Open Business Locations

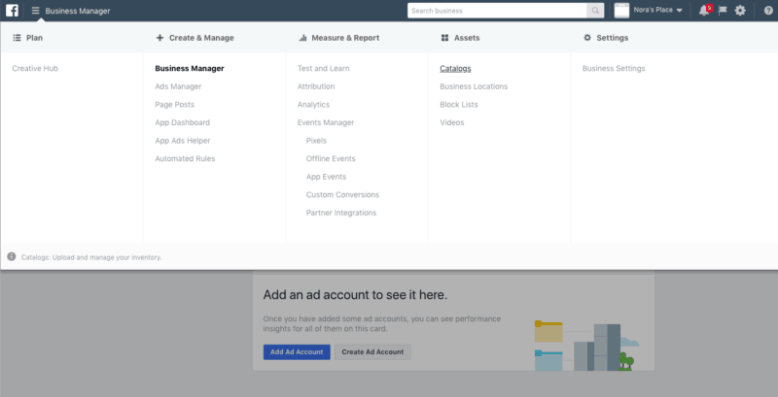pyautogui.click(x=474, y=86)
